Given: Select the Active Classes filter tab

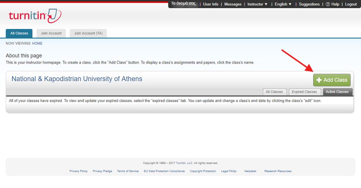Looking at the screenshot, I should 337,92.
